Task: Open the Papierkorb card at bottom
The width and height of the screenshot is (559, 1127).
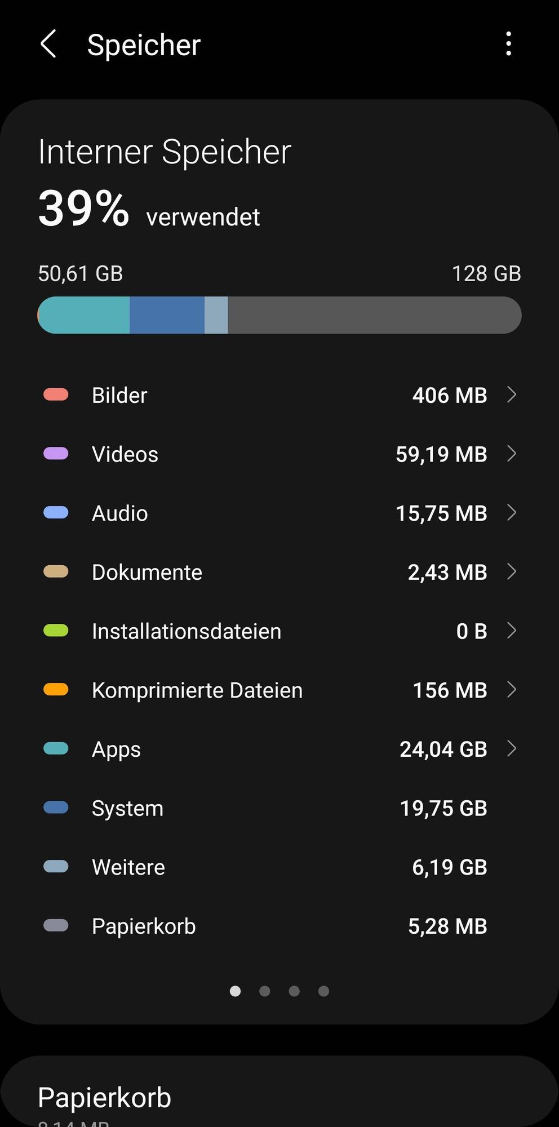Action: (279, 1091)
